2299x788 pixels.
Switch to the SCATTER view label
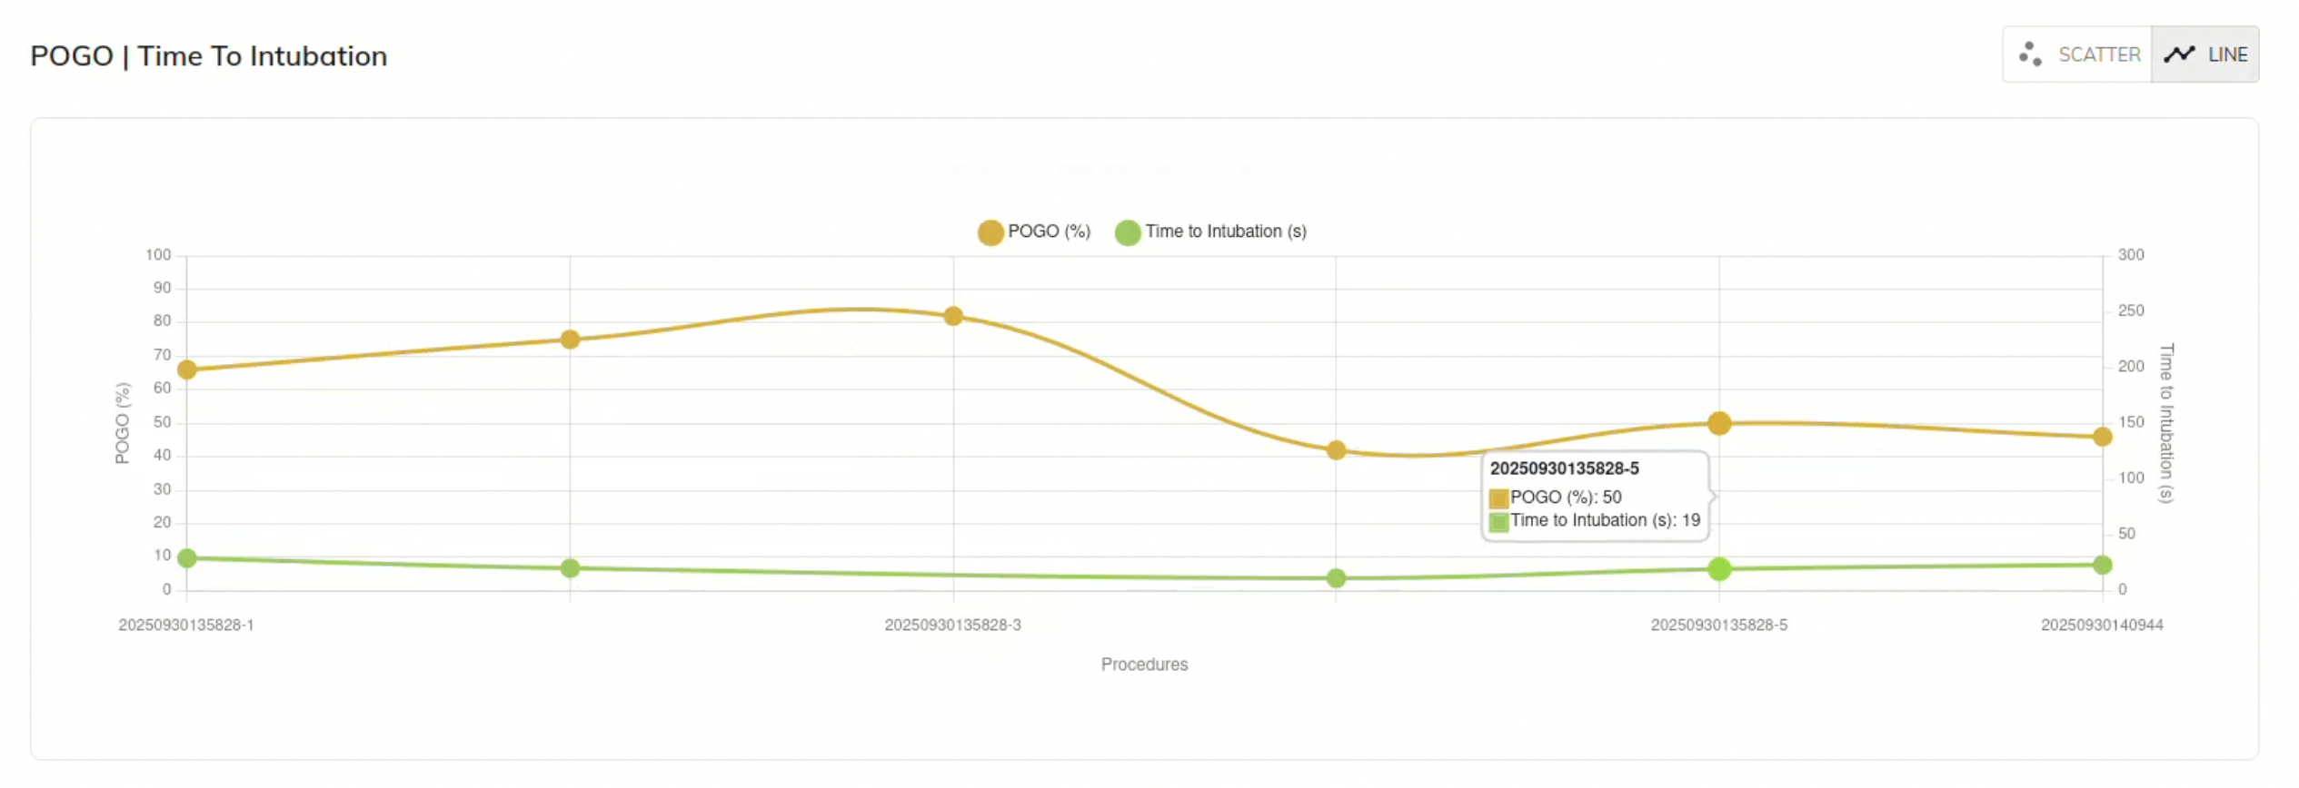[2098, 54]
